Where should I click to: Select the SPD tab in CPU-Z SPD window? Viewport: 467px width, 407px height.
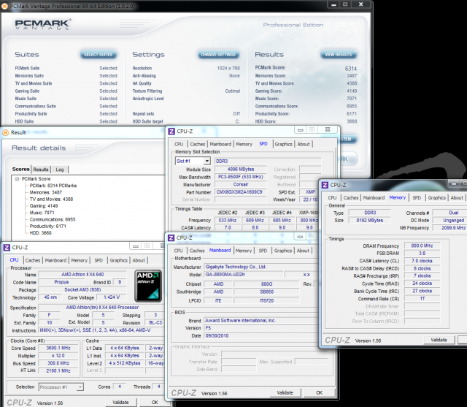point(263,144)
